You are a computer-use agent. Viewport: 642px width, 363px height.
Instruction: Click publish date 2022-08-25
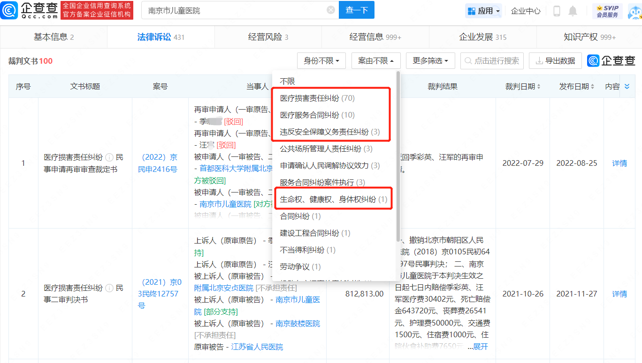click(x=577, y=163)
